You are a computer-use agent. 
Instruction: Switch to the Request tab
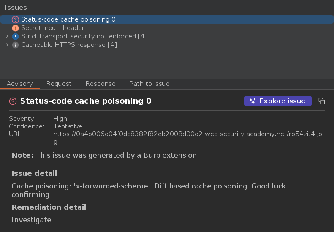[59, 84]
